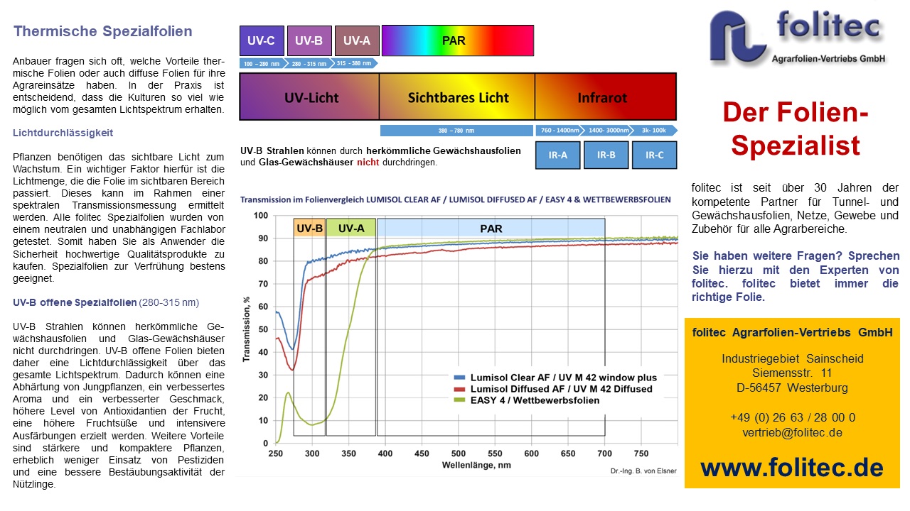
Task: Click the Wellenlänge, nm axis label
Action: (x=476, y=464)
